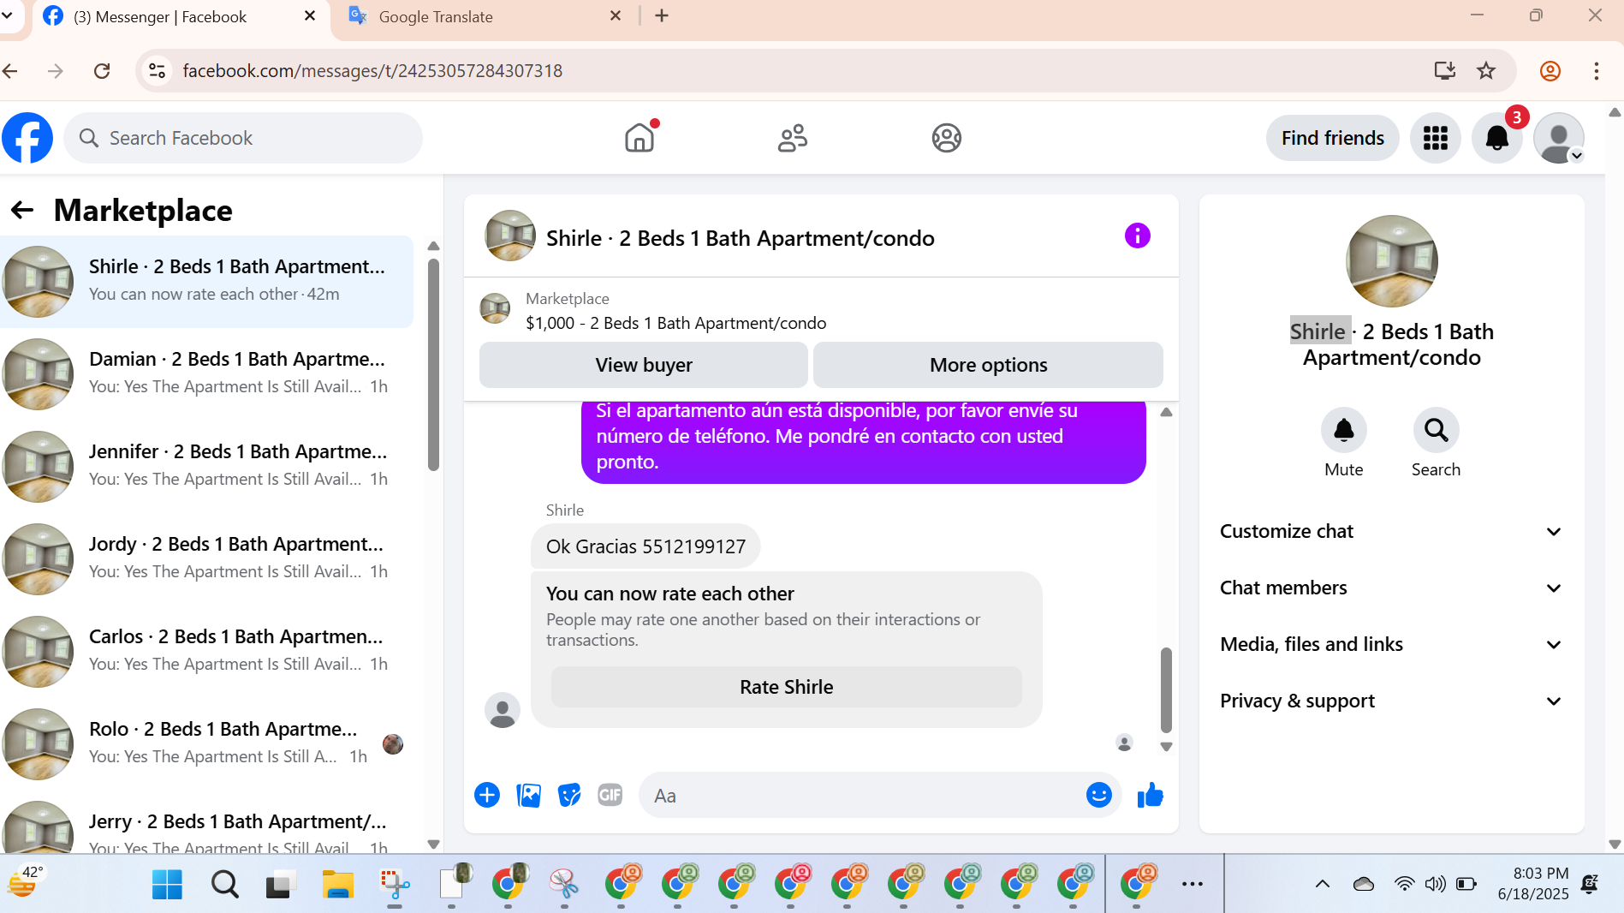The width and height of the screenshot is (1624, 913).
Task: Click the conversation information (i) icon
Action: 1137,236
